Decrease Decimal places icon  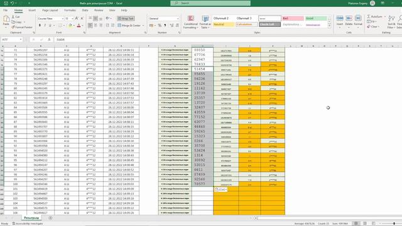click(x=177, y=25)
